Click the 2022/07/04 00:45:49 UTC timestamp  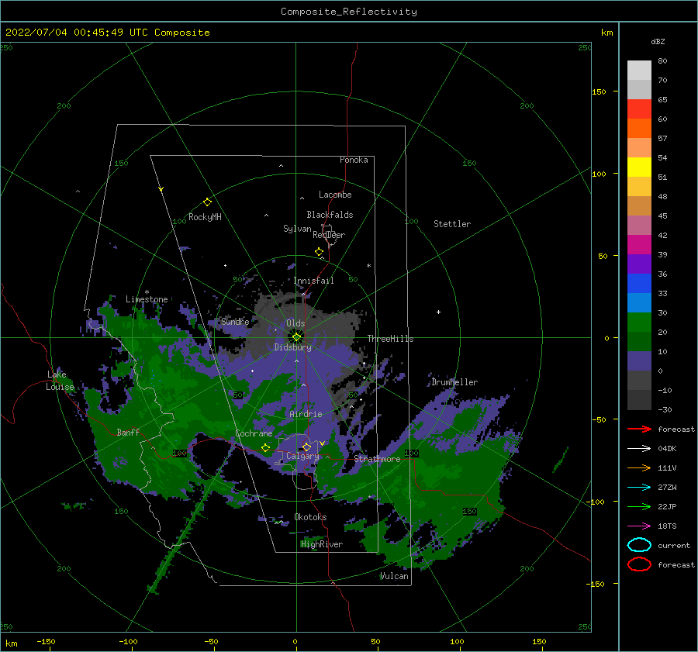(x=108, y=33)
